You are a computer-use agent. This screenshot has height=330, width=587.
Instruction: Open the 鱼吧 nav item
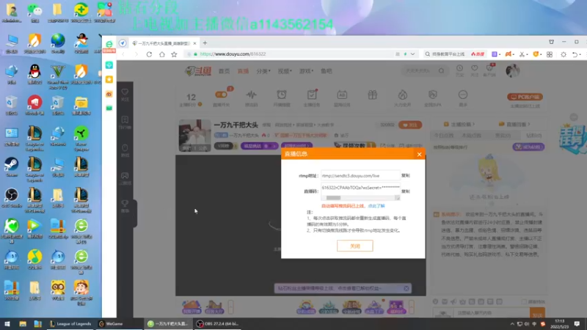pyautogui.click(x=326, y=71)
